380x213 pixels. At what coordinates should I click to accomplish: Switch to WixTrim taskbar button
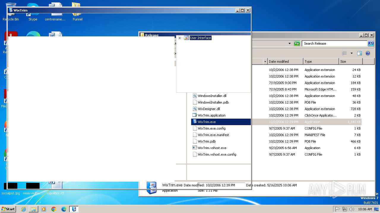pos(74,209)
